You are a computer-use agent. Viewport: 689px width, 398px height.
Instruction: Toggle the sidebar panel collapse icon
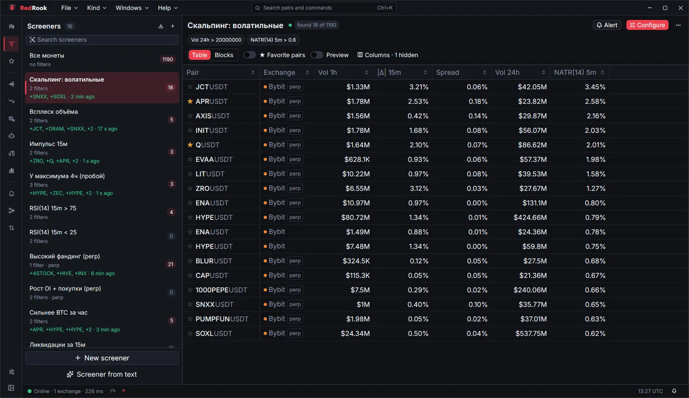click(11, 388)
